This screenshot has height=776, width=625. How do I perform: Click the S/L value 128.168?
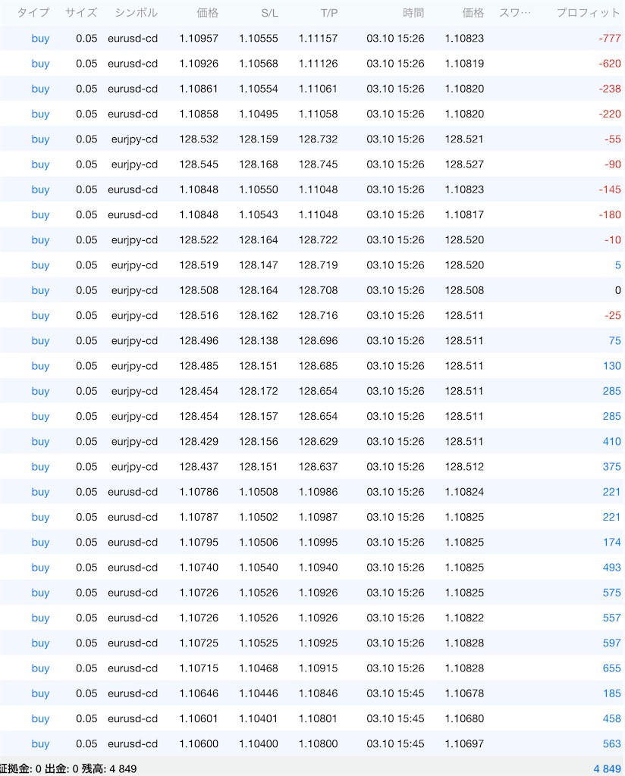(259, 164)
